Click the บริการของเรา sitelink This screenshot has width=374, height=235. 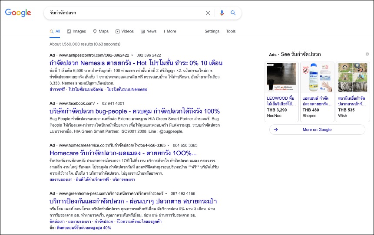(x=123, y=180)
